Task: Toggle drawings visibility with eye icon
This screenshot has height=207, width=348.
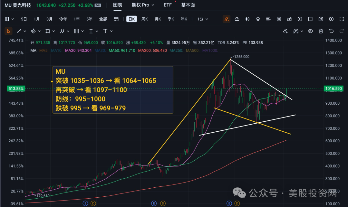Action: pos(310,31)
